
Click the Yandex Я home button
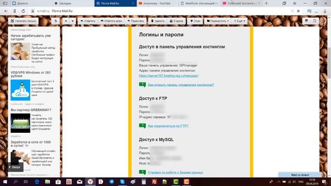click(x=14, y=11)
